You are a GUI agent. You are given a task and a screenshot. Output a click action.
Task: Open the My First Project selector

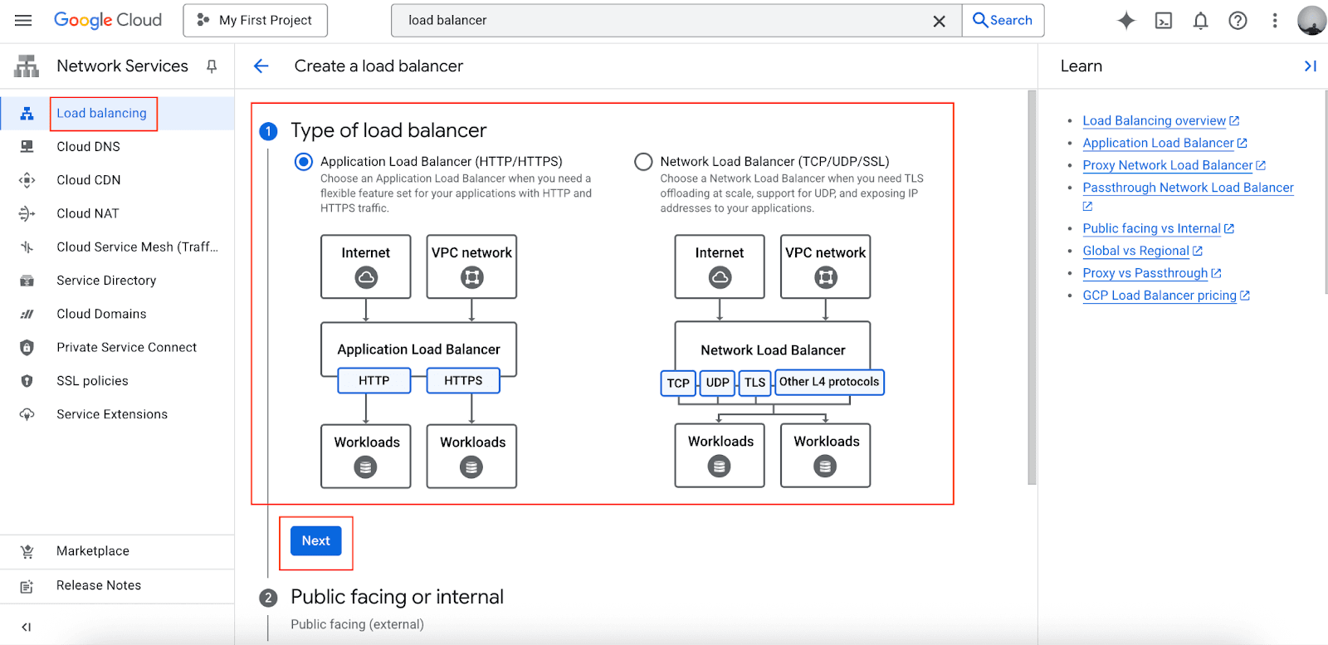pyautogui.click(x=256, y=20)
